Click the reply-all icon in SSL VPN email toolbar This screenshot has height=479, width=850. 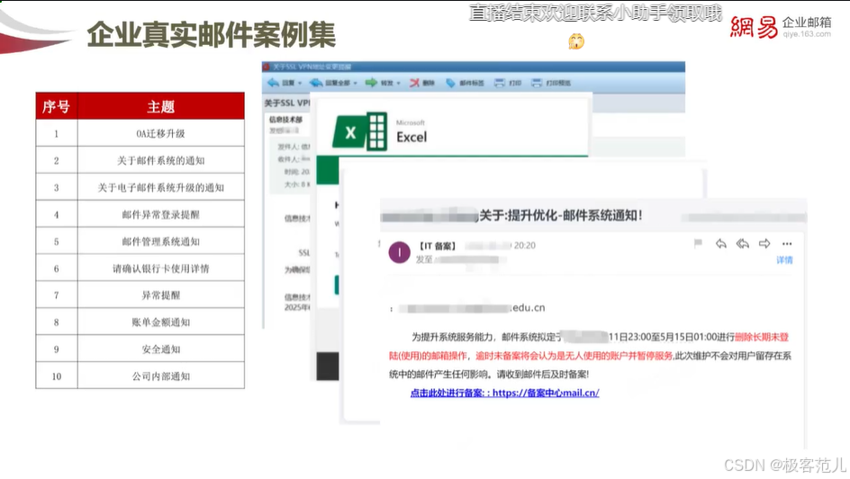[316, 83]
